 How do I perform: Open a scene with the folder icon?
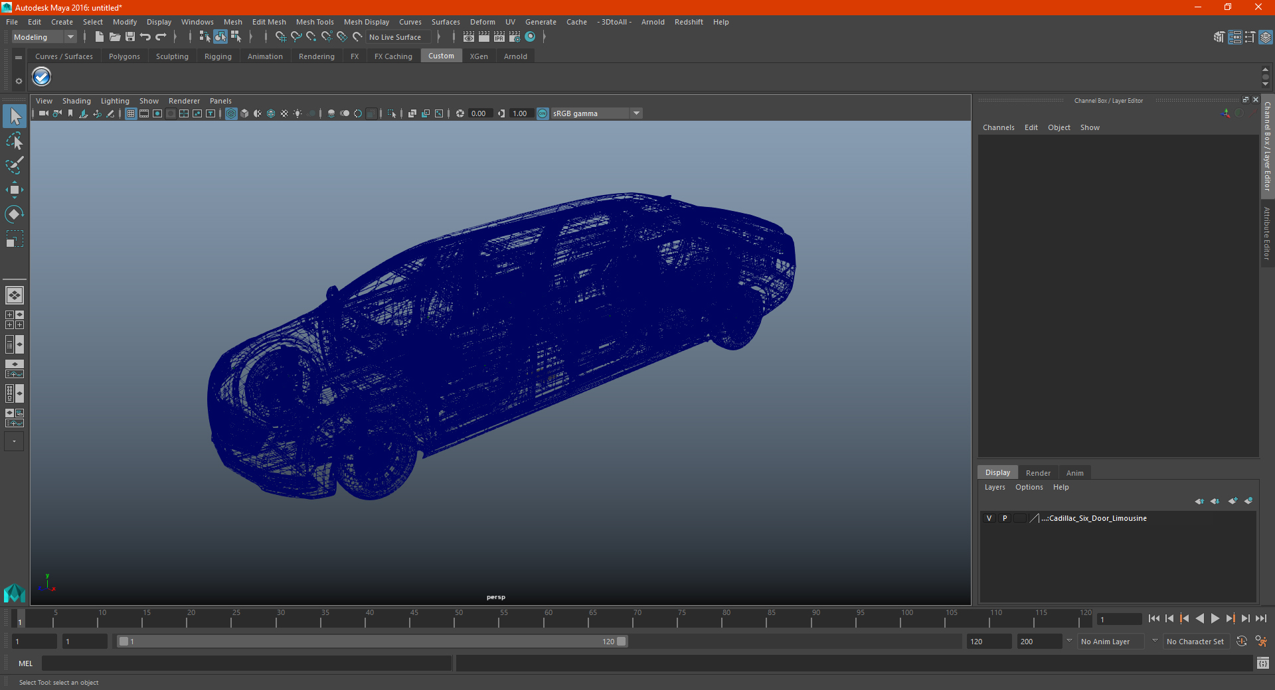114,37
